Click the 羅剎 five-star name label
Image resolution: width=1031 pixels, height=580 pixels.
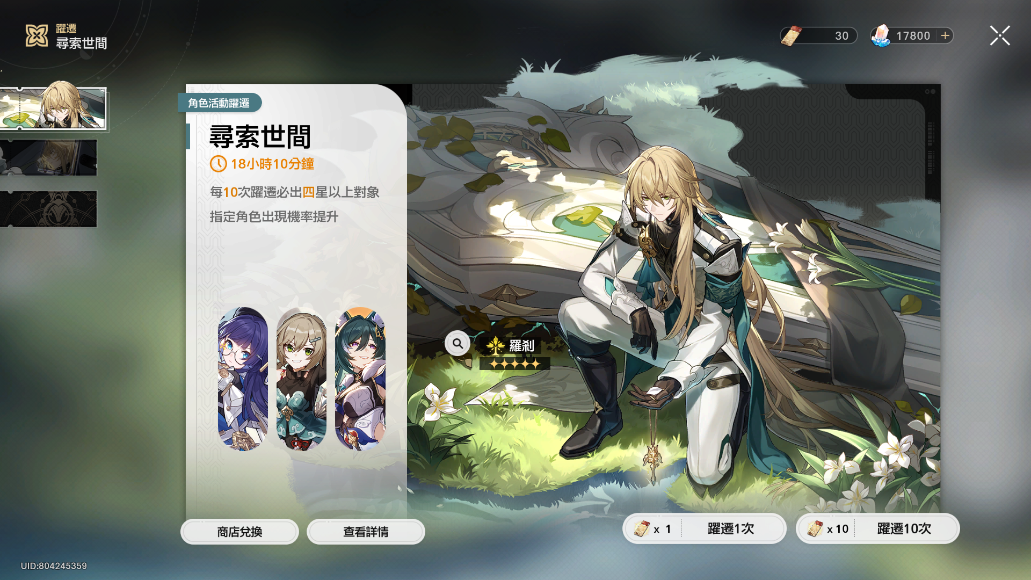tap(514, 353)
